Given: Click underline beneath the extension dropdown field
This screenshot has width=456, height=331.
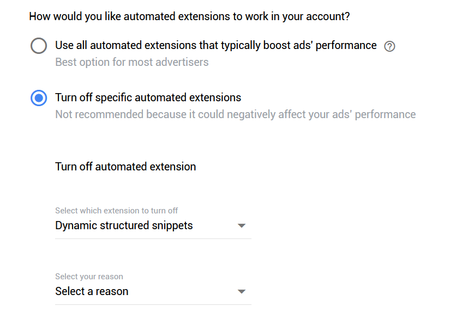Looking at the screenshot, I should tap(153, 238).
